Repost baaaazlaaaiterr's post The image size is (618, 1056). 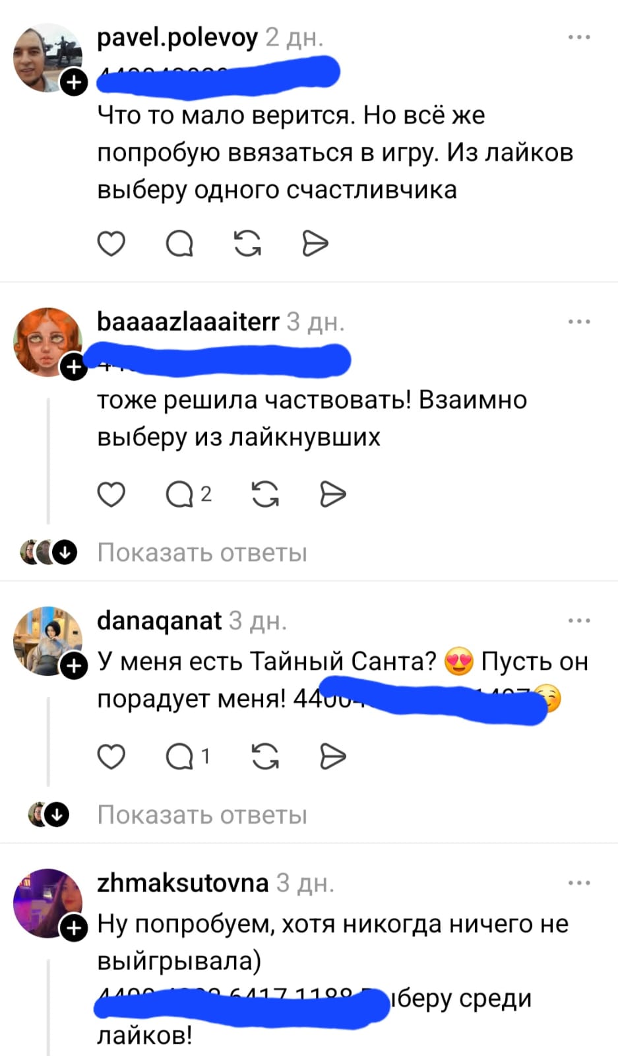265,494
